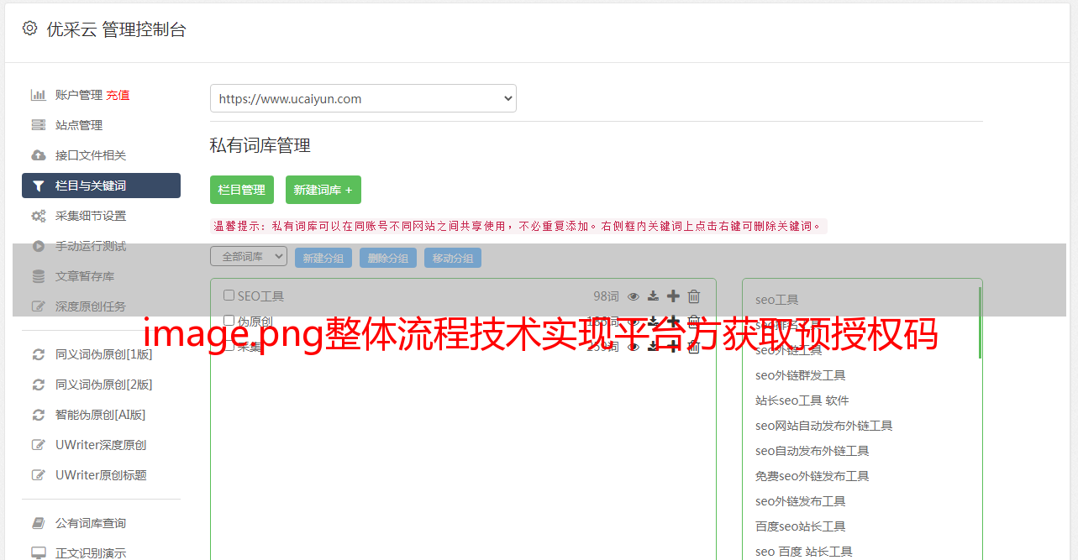Click the edit icon for UWriter深度原创
This screenshot has height=560, width=1078.
39,445
